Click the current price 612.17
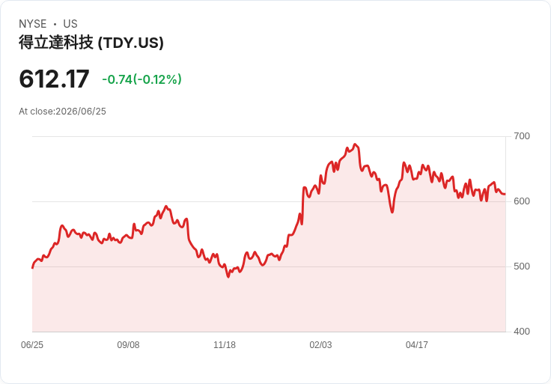Screen dimensions: 551x384 [x=54, y=79]
